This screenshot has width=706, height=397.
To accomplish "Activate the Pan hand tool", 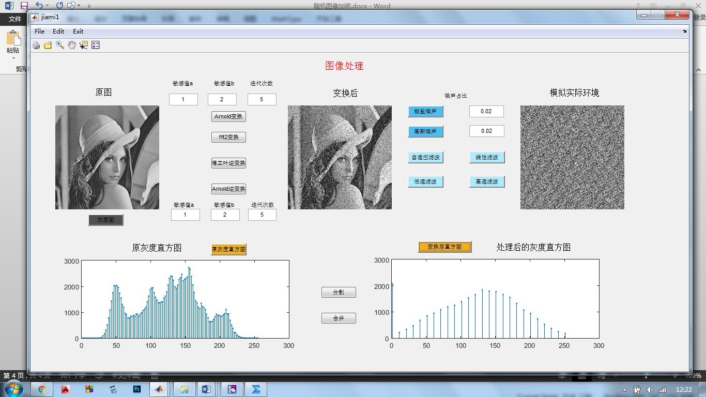I will 72,45.
